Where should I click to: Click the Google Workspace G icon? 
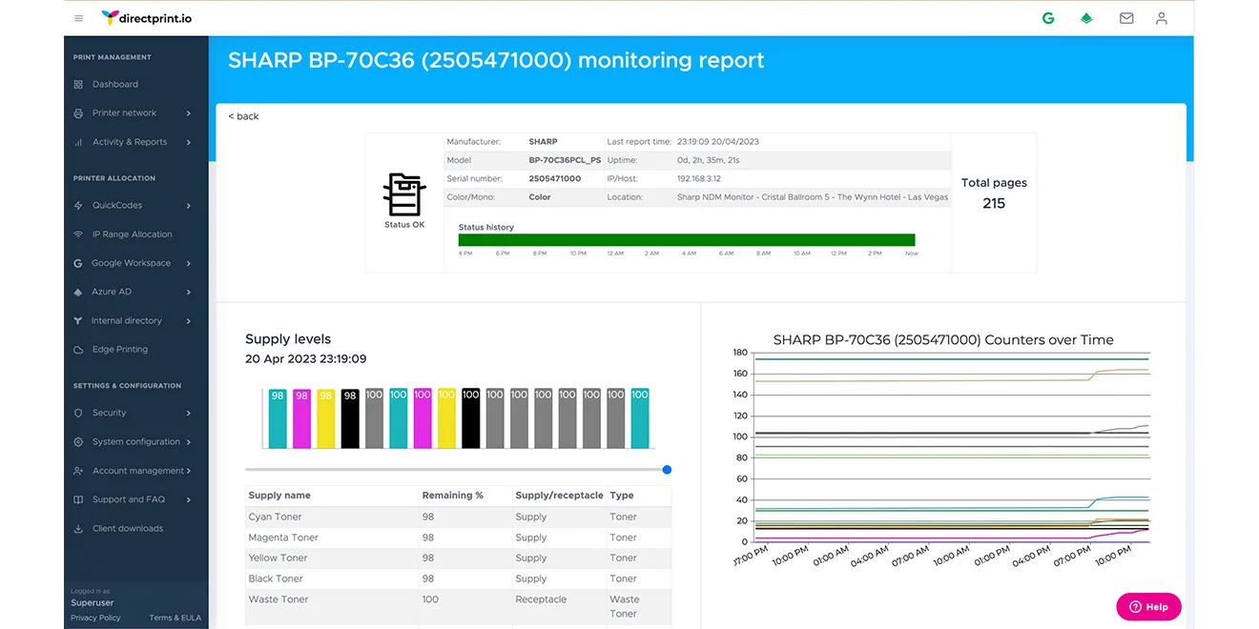pyautogui.click(x=78, y=263)
